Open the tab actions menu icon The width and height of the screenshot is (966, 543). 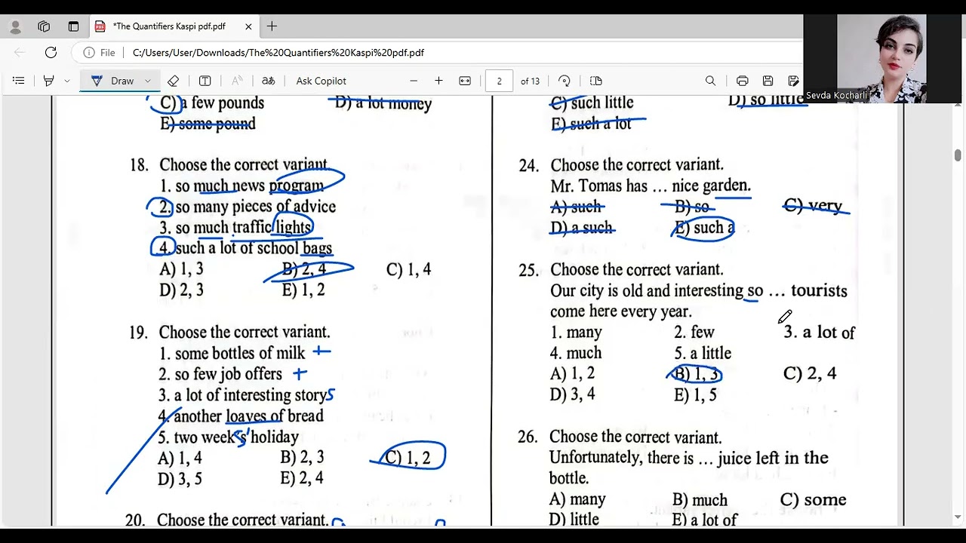coord(73,26)
